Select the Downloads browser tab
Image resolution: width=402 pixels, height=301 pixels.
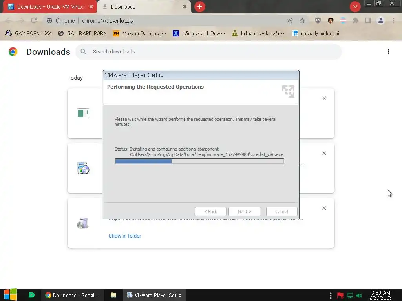[144, 7]
